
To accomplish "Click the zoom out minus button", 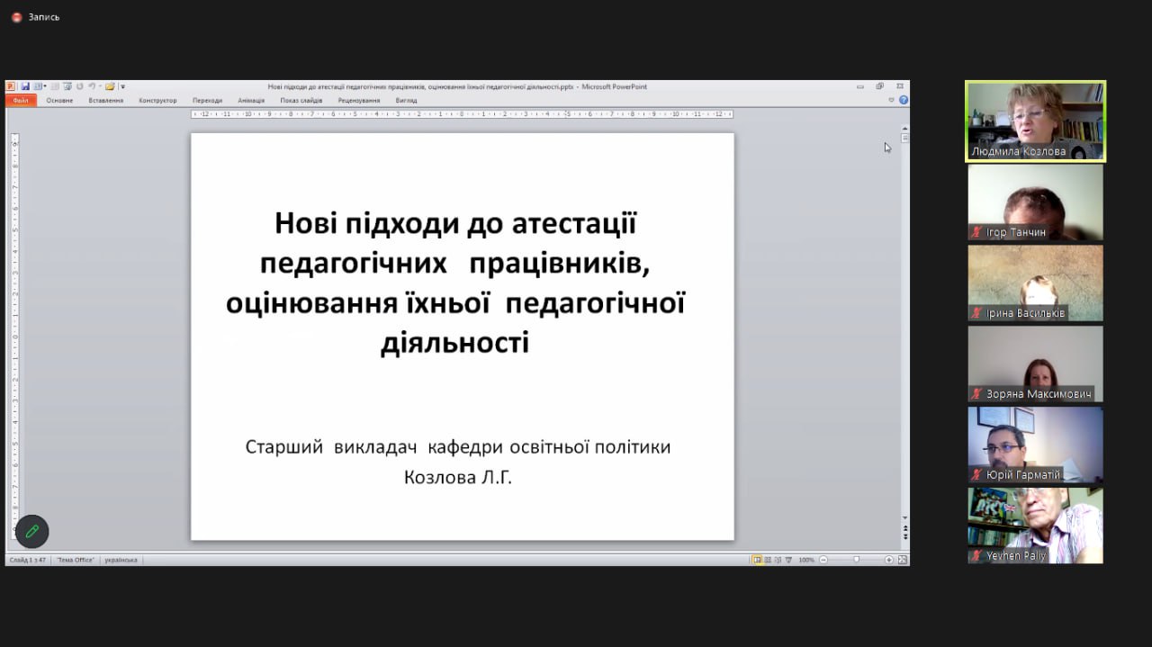I will tap(822, 560).
